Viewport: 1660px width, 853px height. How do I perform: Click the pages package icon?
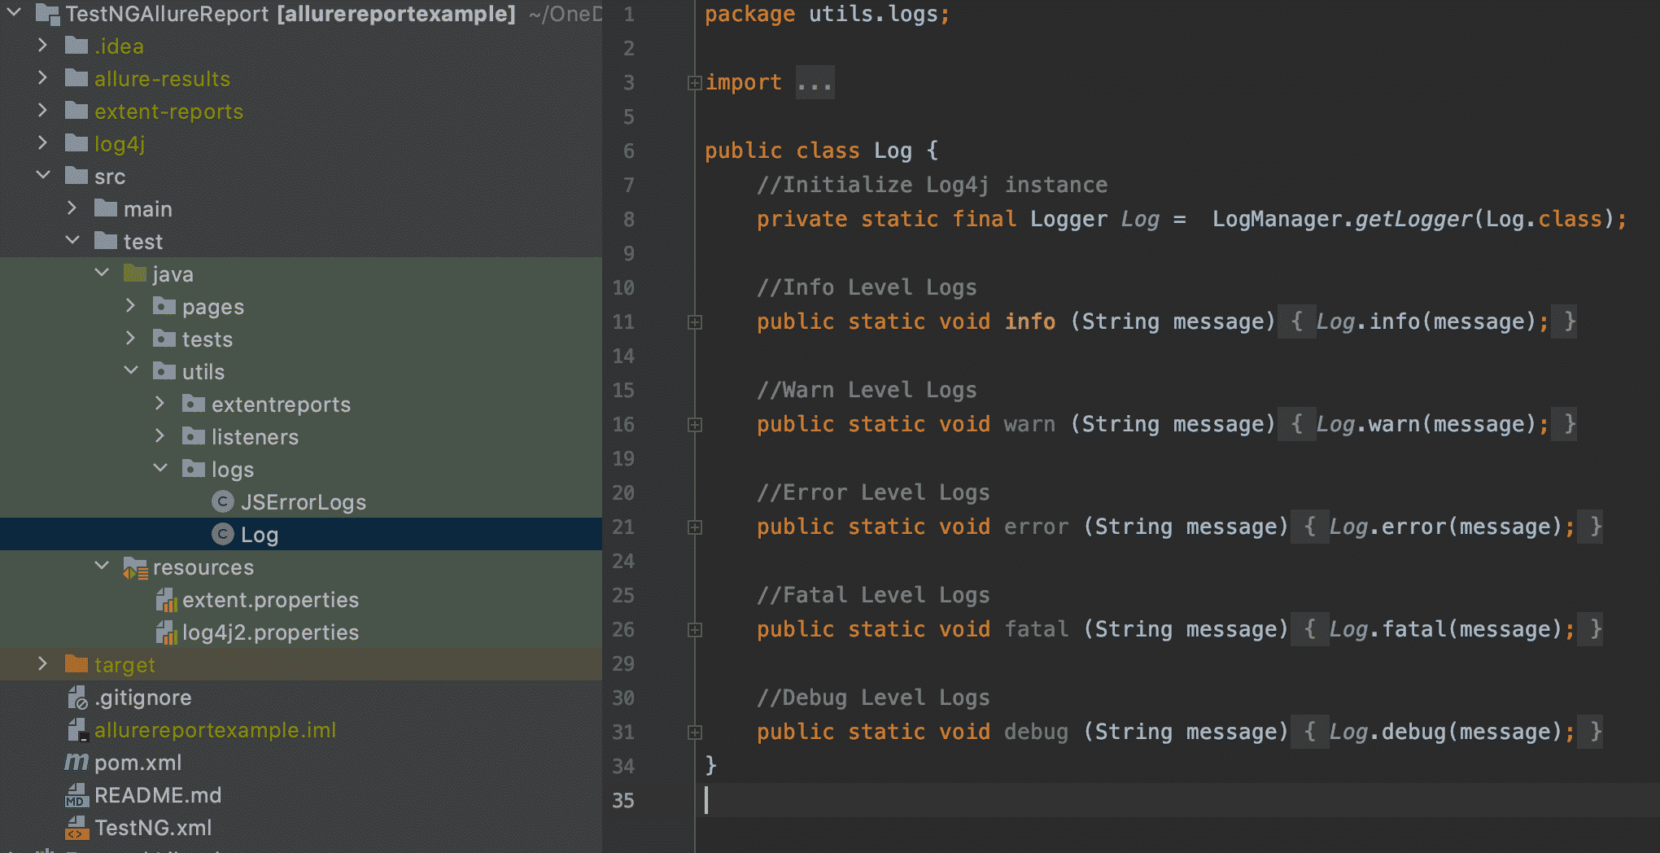pyautogui.click(x=164, y=306)
